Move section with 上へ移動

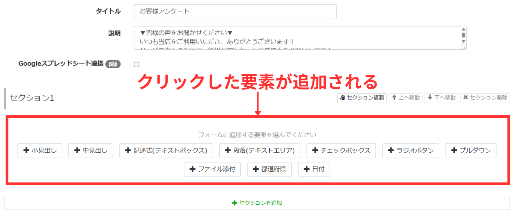[405, 98]
